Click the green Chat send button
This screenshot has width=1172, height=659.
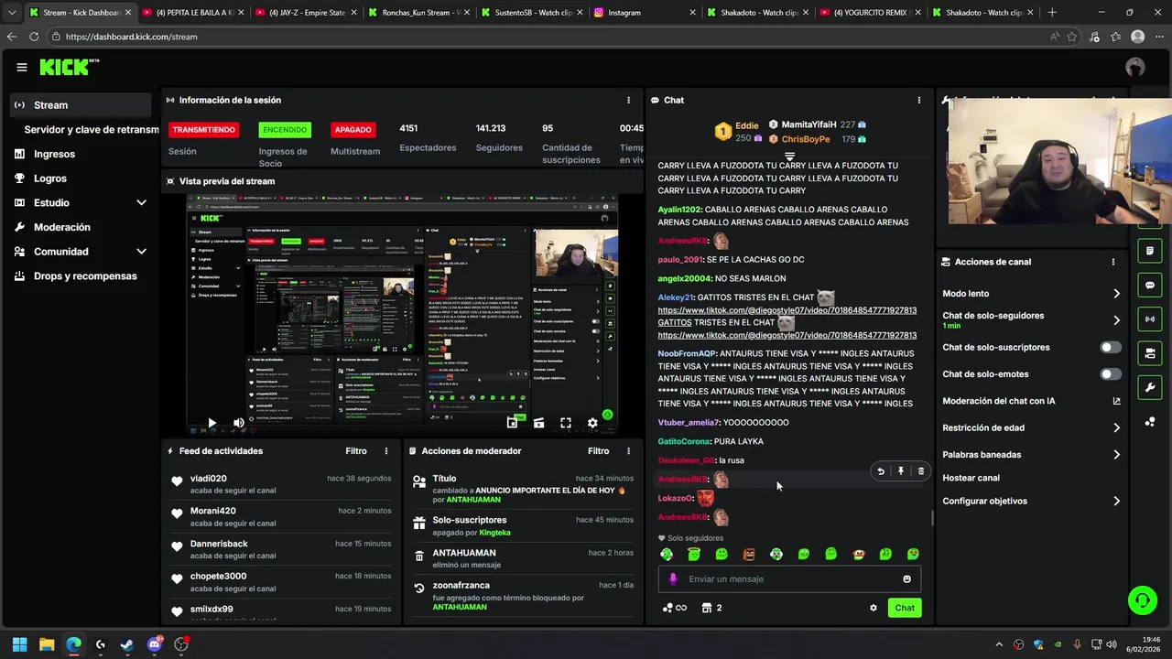[x=905, y=608]
